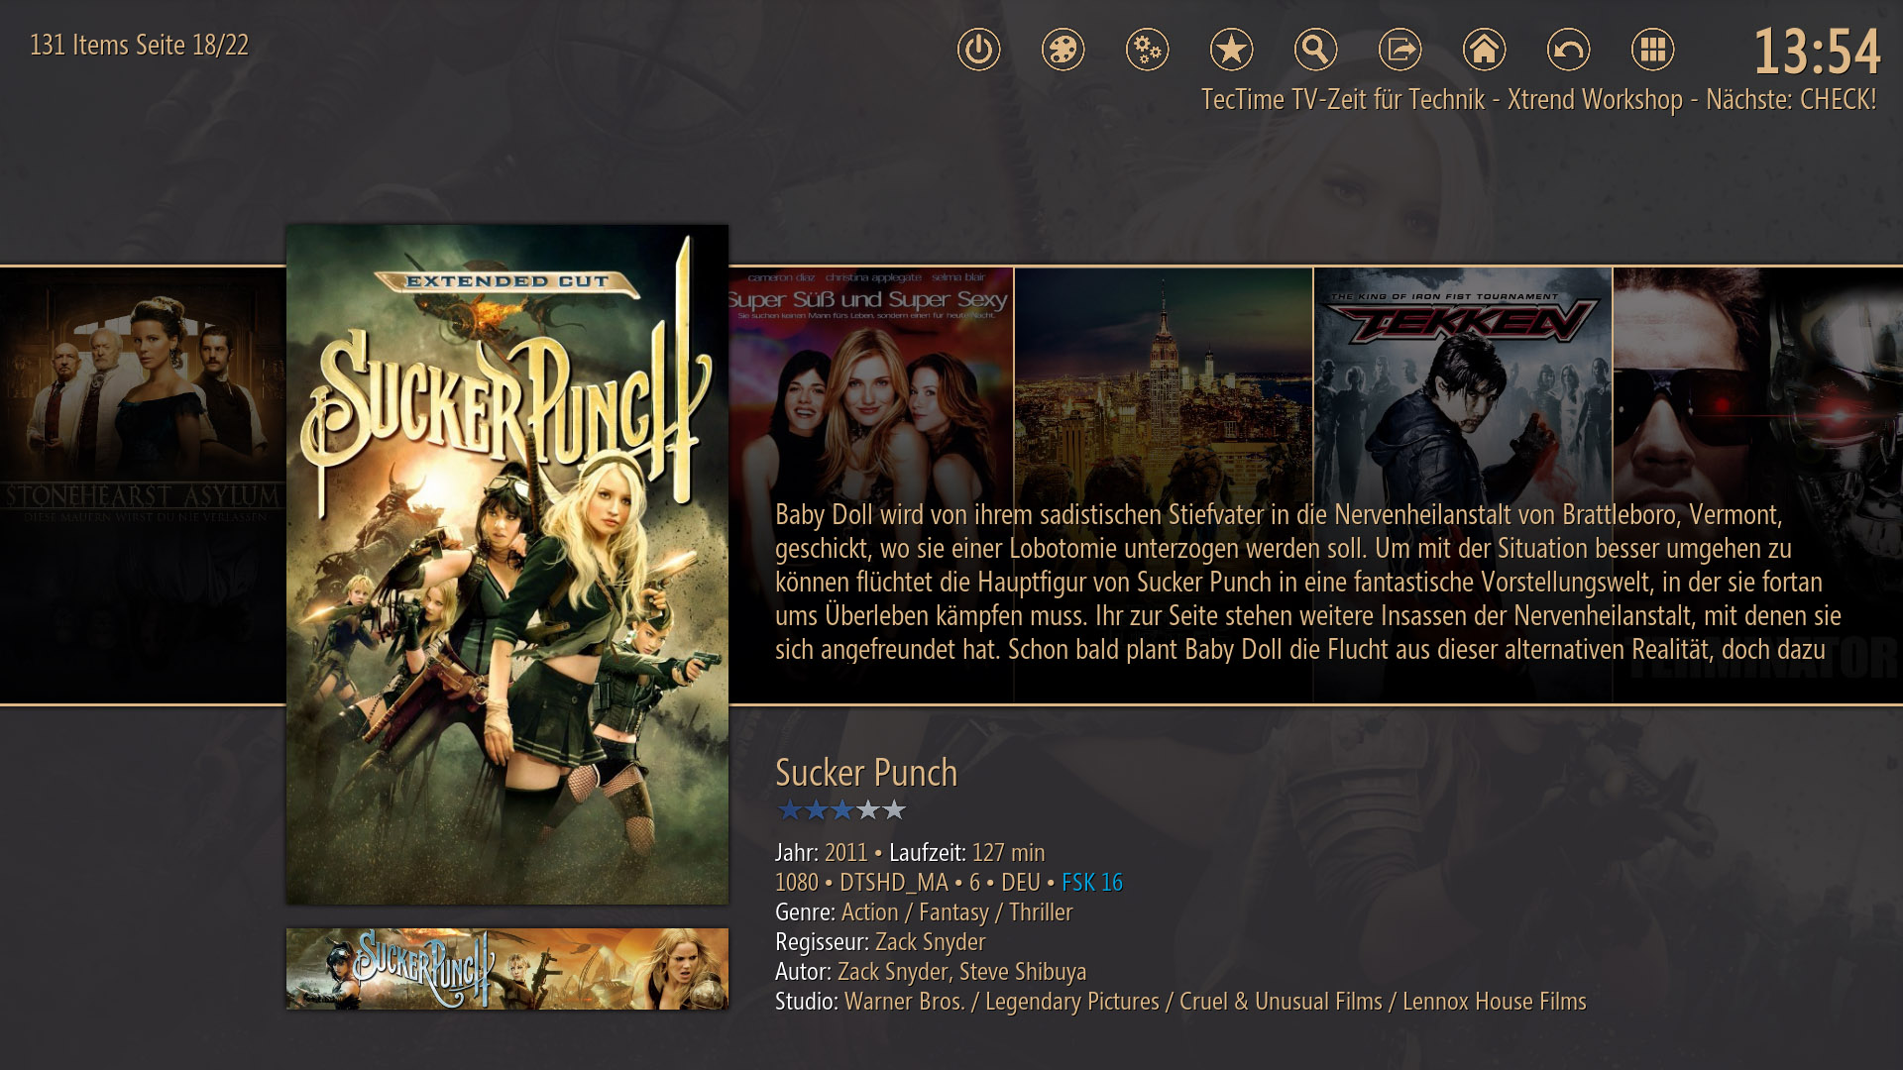The width and height of the screenshot is (1903, 1070).
Task: Click the '1080' resolution value
Action: 797,883
